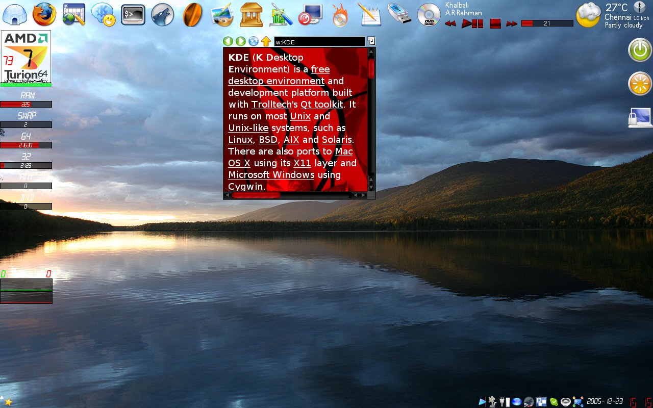The height and width of the screenshot is (408, 653).
Task: Click the network connections tray icon
Action: (x=578, y=402)
